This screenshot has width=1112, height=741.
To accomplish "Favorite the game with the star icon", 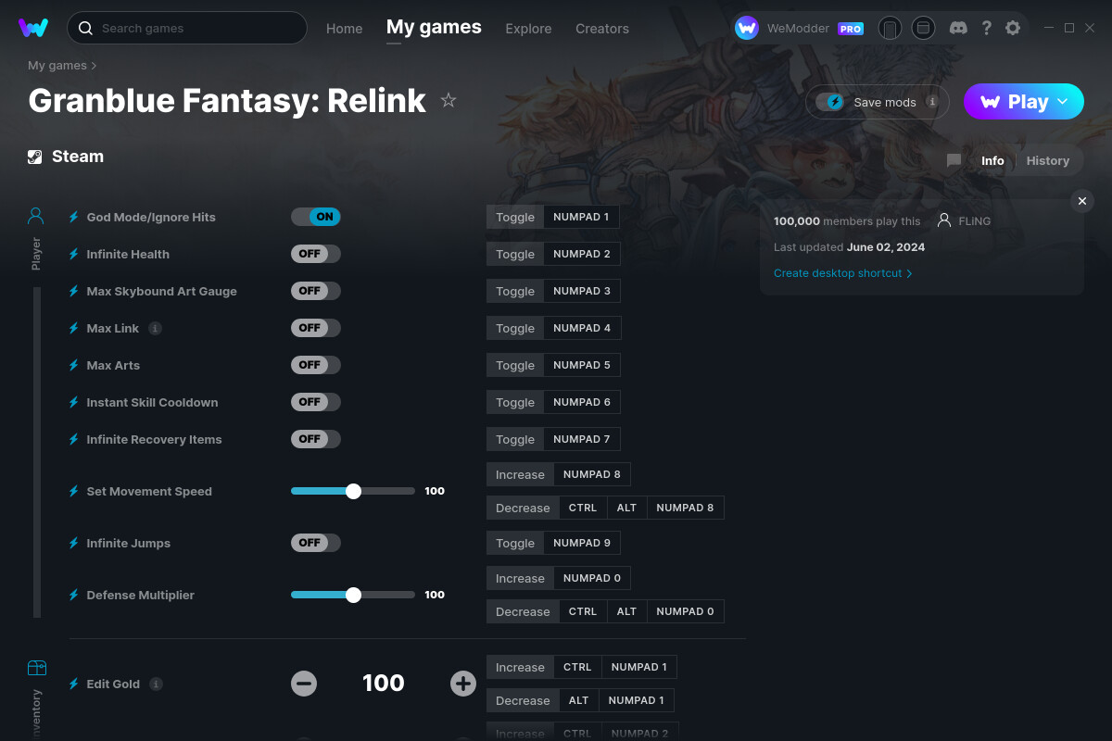I will pyautogui.click(x=449, y=100).
